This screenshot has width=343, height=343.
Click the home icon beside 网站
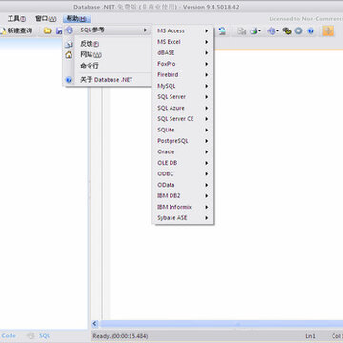(69, 55)
